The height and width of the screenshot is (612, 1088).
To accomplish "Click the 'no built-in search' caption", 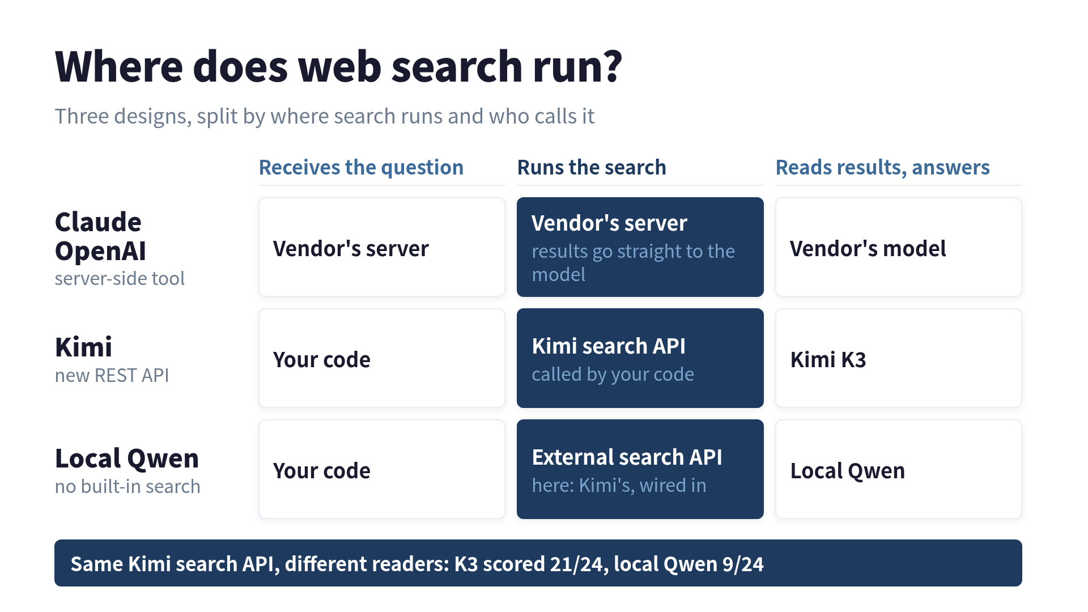I will [x=127, y=486].
